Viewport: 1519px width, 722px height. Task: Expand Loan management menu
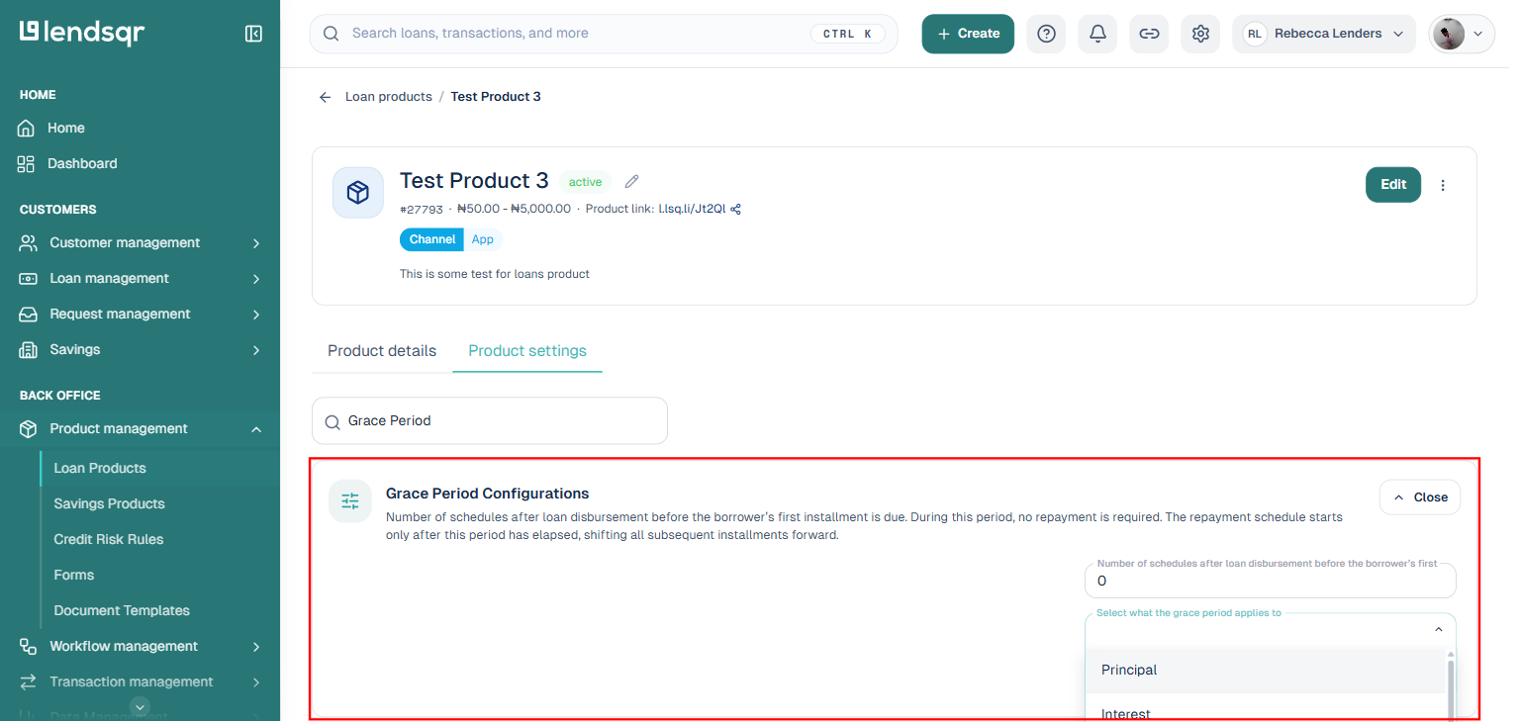tap(141, 279)
